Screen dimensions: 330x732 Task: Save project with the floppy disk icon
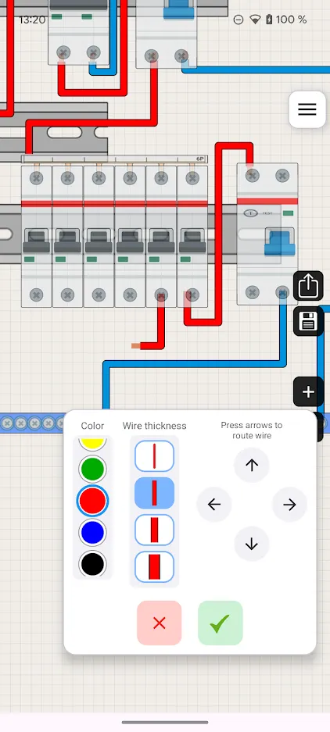click(x=308, y=322)
